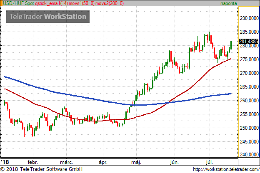260x173 pixels.
Task: Click the 275,0000 price axis label
Action: point(249,59)
